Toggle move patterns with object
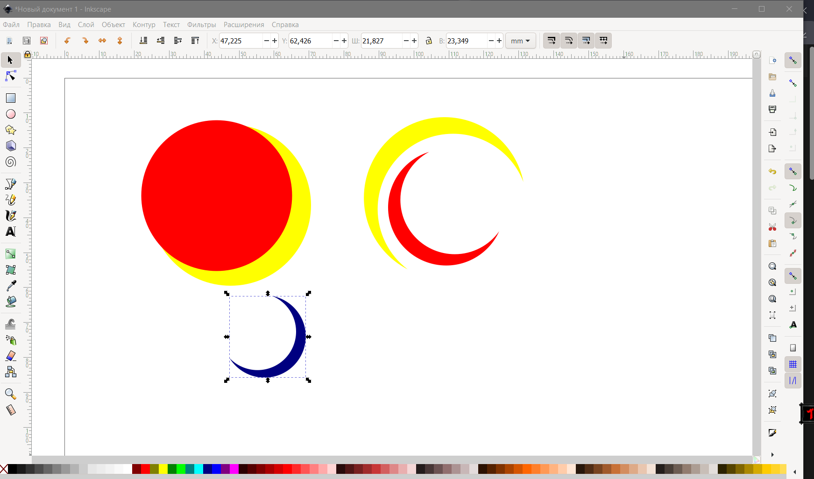 click(603, 41)
